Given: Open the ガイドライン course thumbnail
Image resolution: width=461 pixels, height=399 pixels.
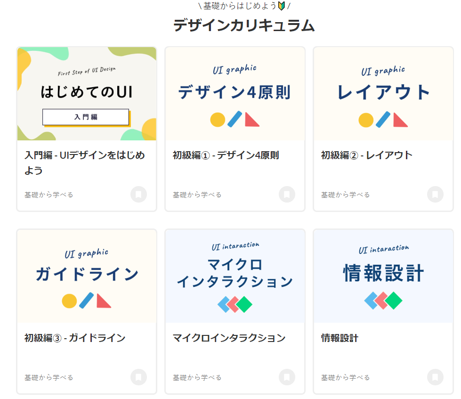Looking at the screenshot, I should point(87,277).
